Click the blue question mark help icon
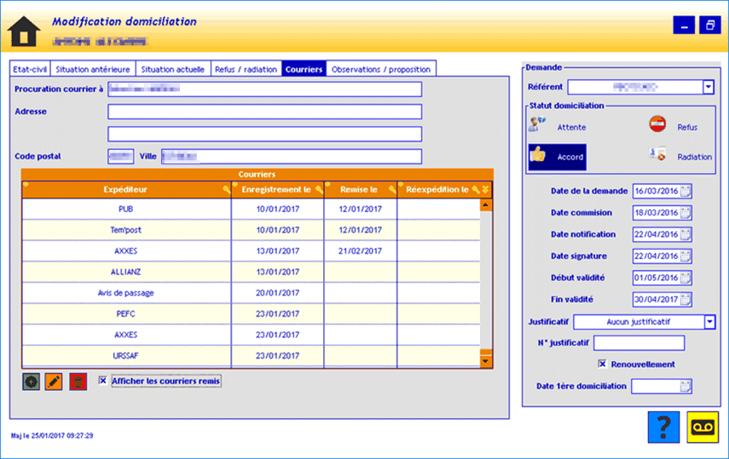Image resolution: width=729 pixels, height=459 pixels. pos(662,427)
